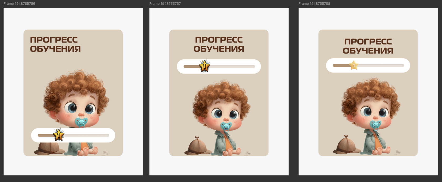Select the ПРОГРЕСС ОБУЧЕНИЯ heading in Frame 1948755757
442x182 pixels.
point(219,44)
